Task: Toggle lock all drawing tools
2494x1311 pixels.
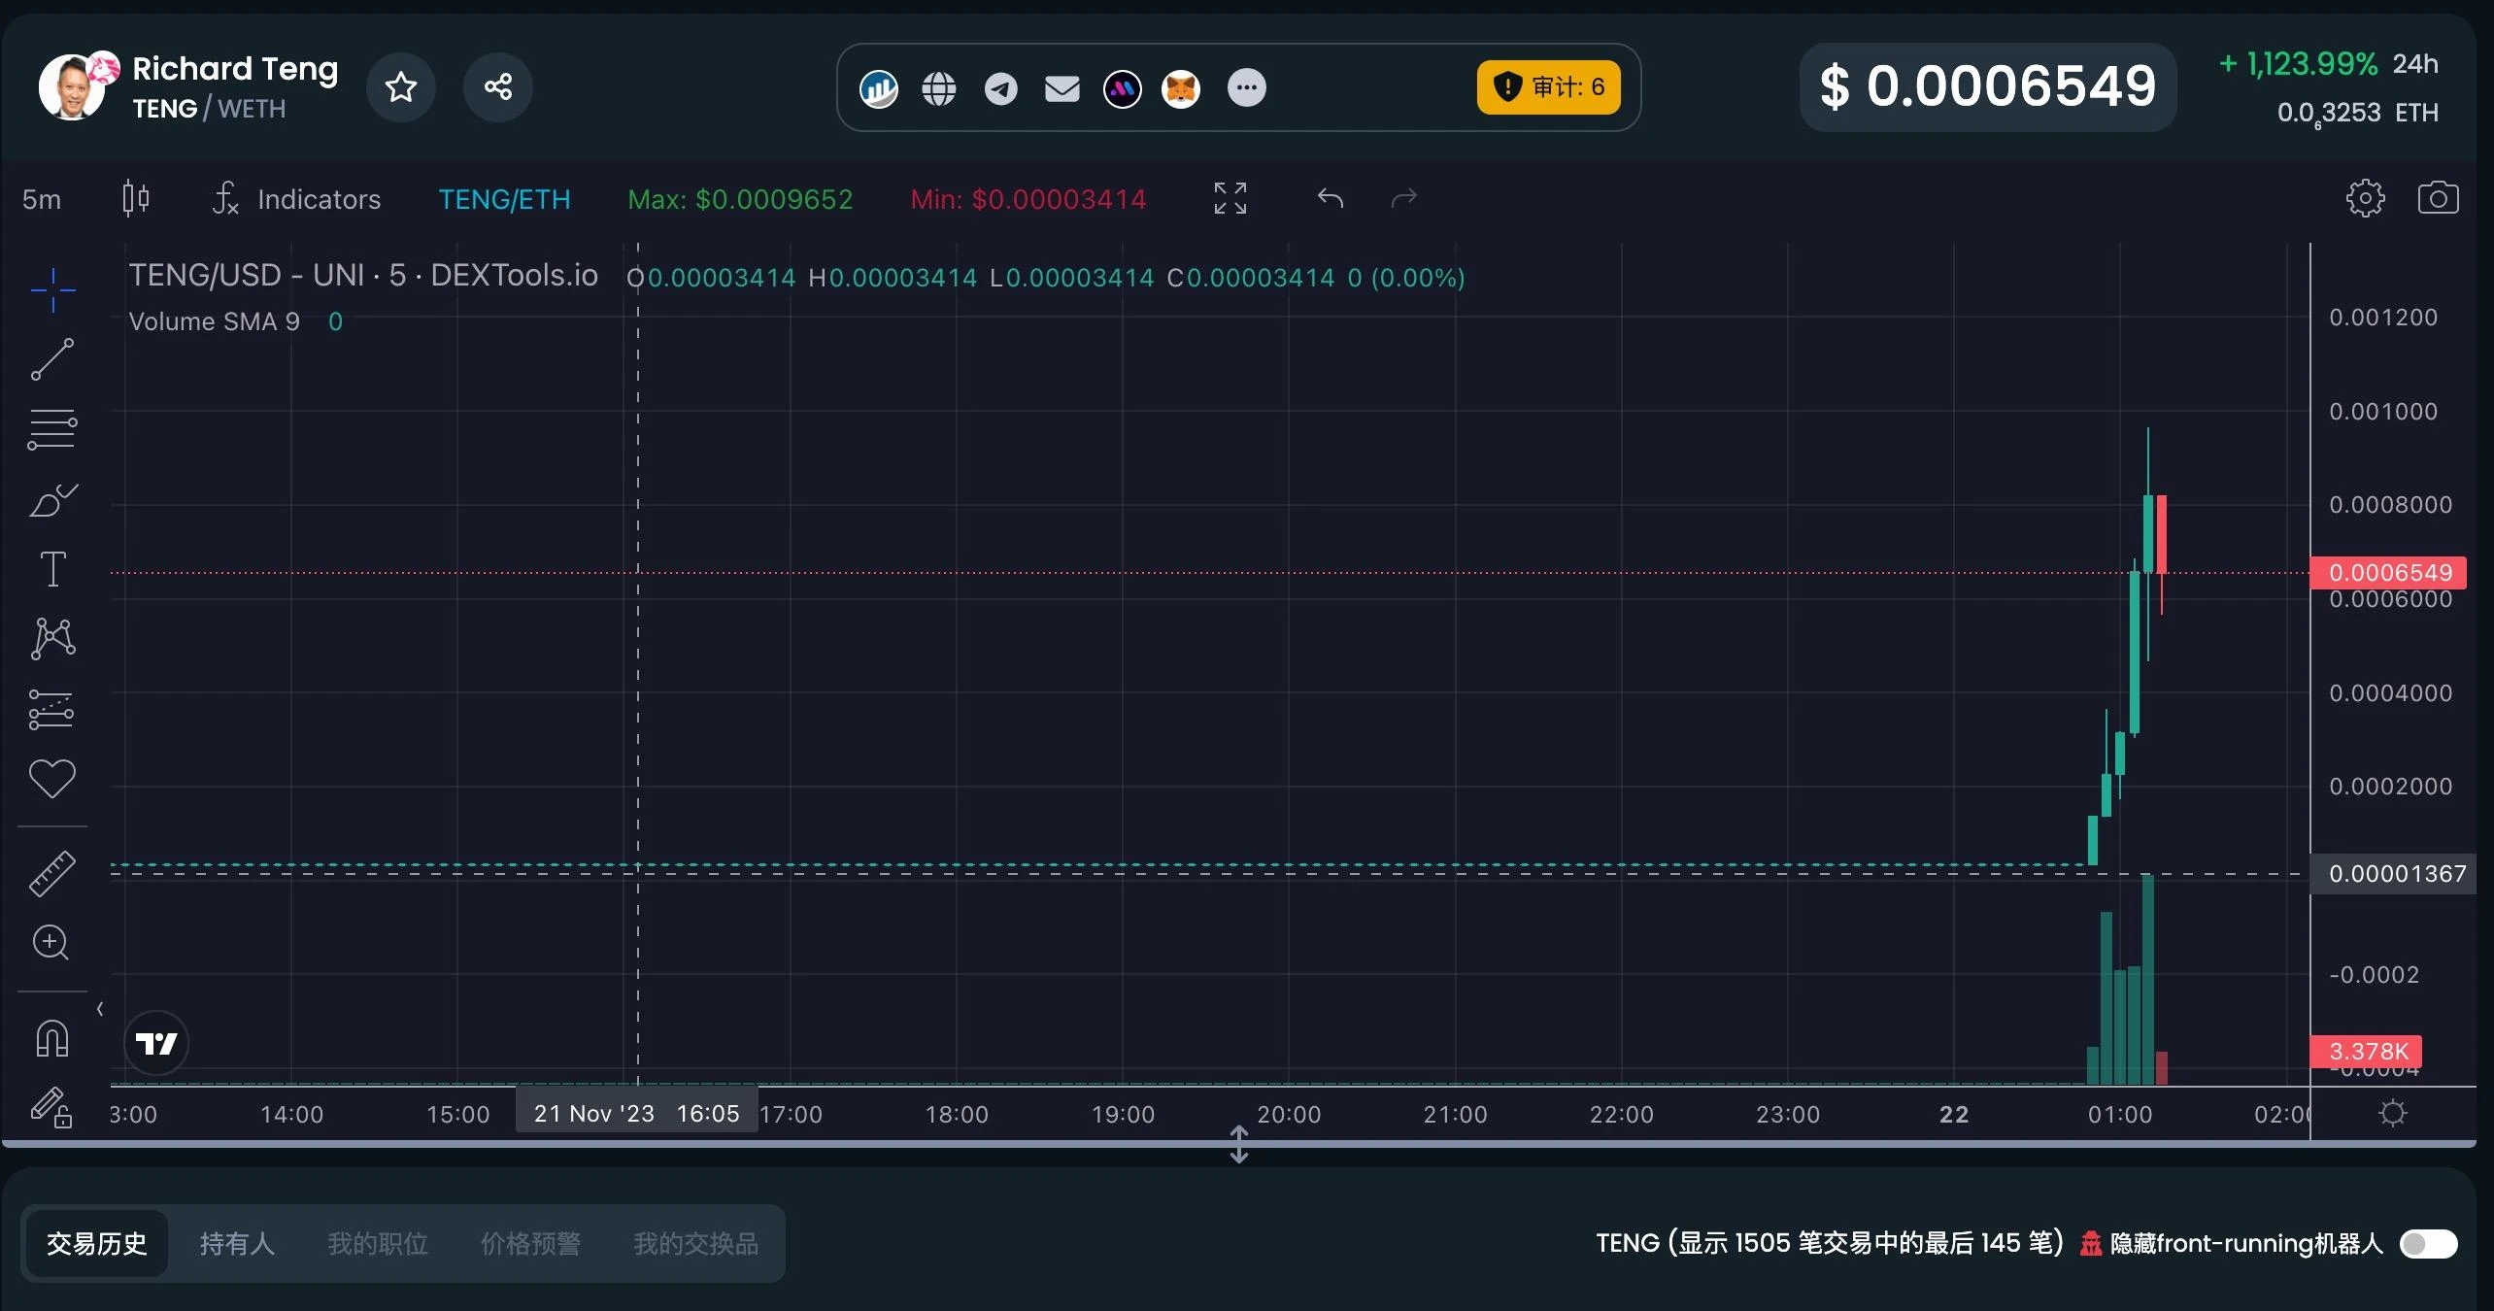Action: (x=52, y=1107)
